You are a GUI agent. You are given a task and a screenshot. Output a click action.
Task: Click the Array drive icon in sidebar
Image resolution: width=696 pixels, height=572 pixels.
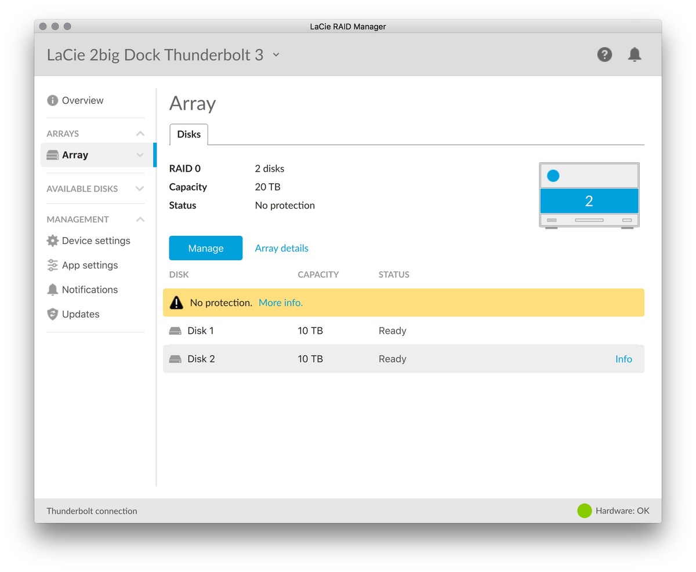point(53,155)
